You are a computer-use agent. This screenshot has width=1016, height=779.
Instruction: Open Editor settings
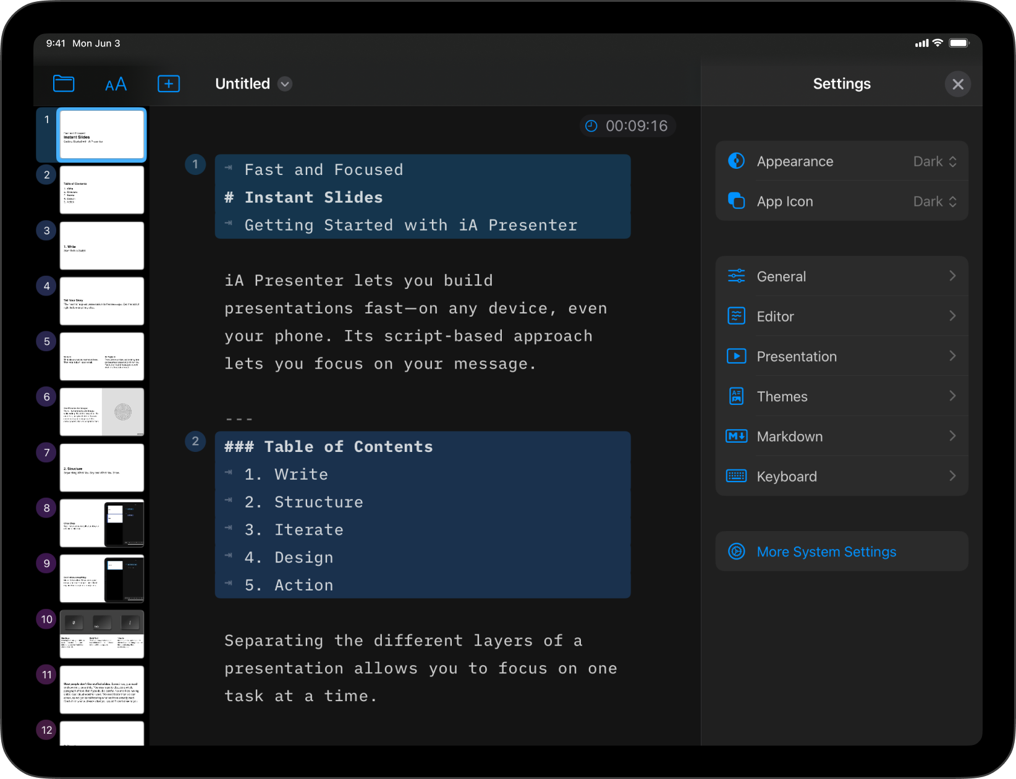coord(842,317)
